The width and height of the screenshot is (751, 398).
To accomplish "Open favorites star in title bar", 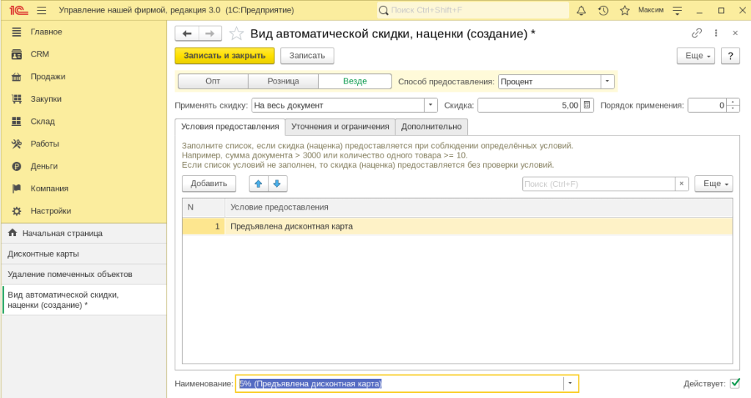I will [x=625, y=10].
